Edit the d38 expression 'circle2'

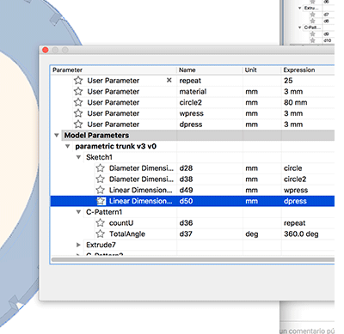[295, 179]
